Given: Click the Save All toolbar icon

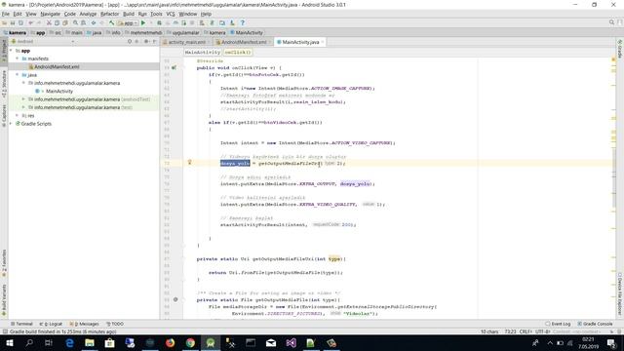Looking at the screenshot, I should tap(13, 23).
